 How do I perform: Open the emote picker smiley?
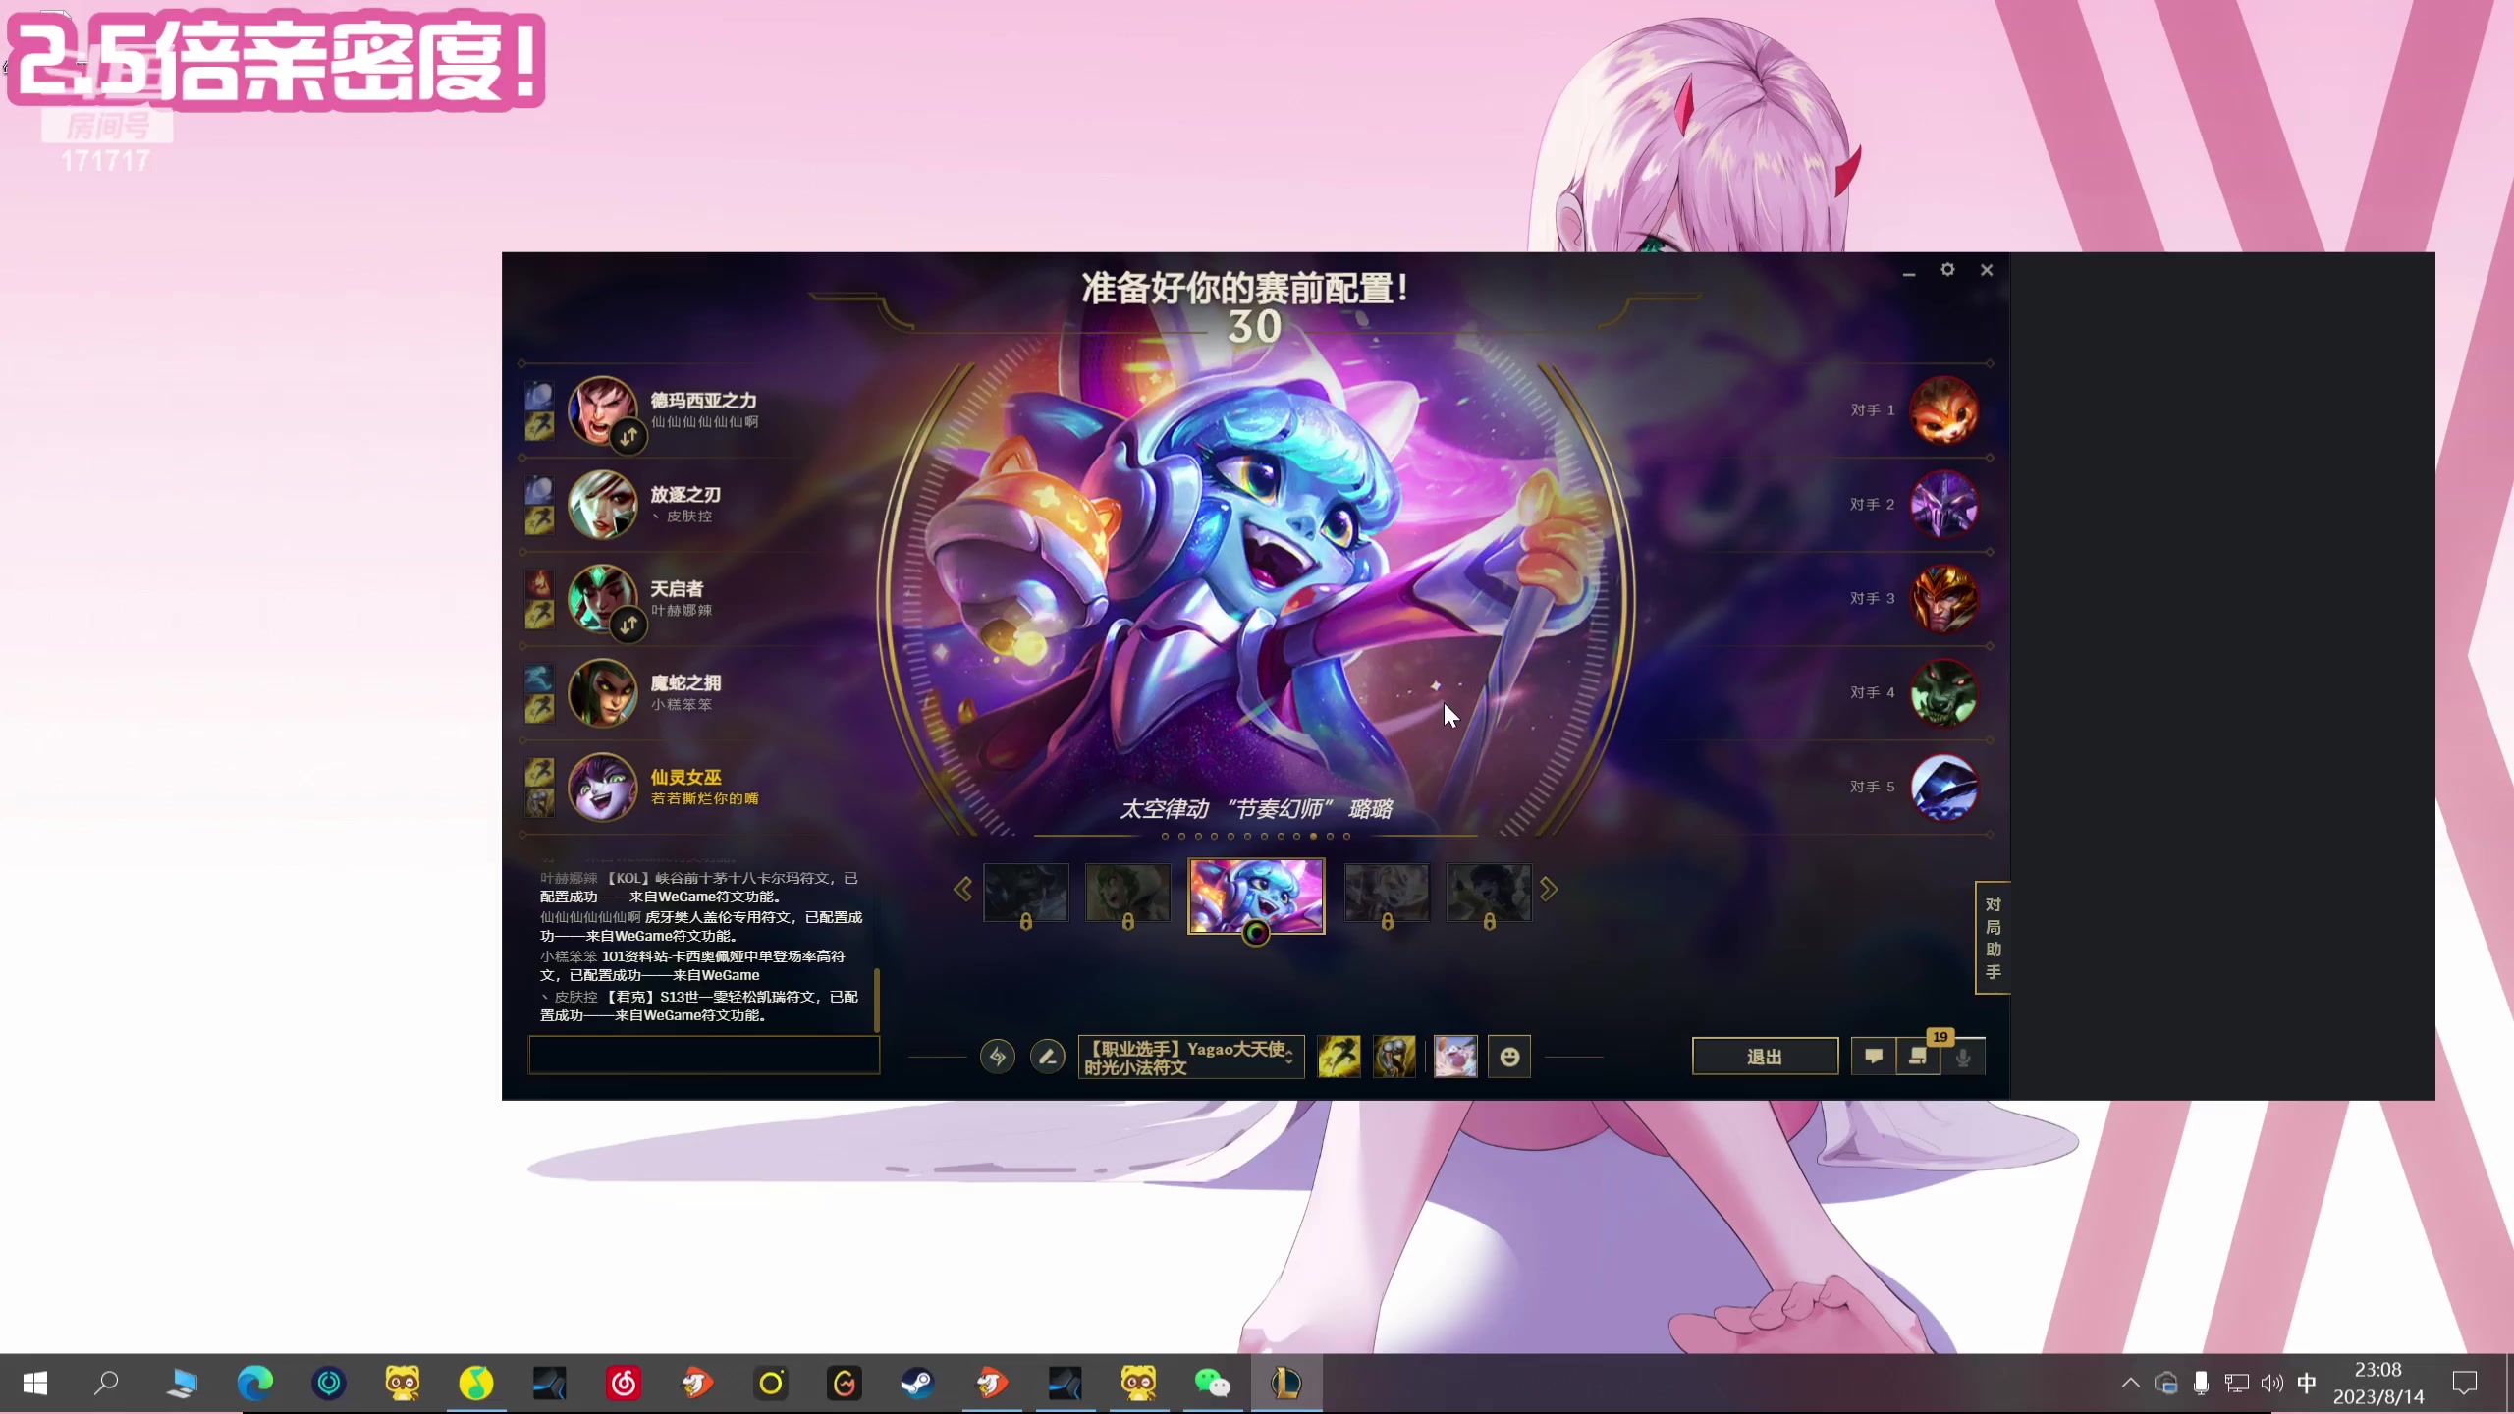coord(1509,1057)
